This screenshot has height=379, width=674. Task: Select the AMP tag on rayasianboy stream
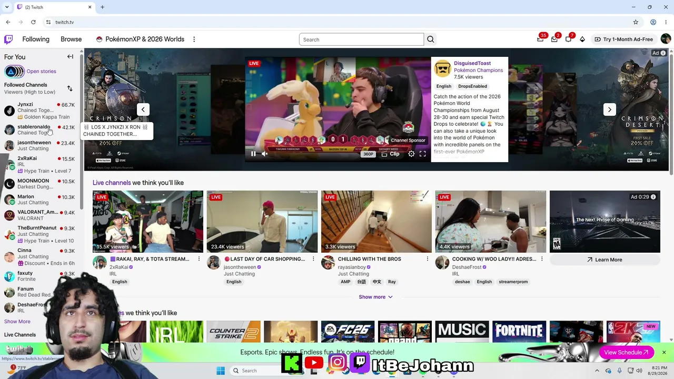(x=345, y=282)
